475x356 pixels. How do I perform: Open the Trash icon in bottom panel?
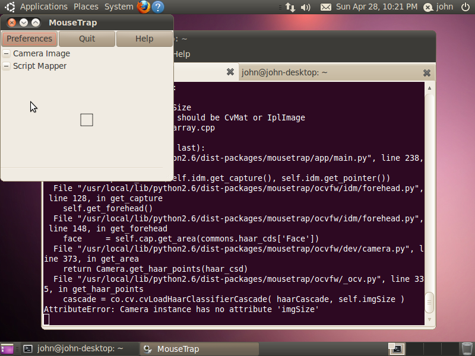click(467, 349)
